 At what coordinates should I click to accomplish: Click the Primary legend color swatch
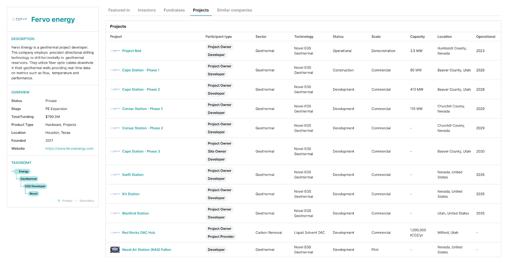point(59,201)
